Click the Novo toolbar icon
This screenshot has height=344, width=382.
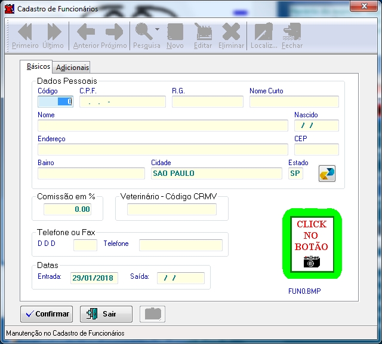[175, 32]
